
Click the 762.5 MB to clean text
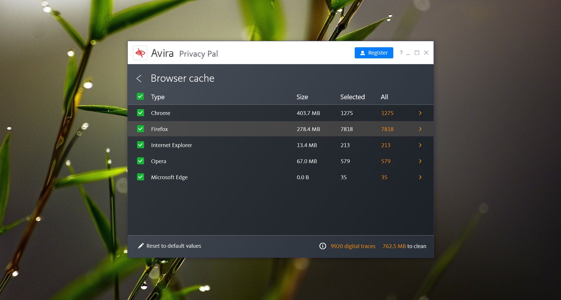pyautogui.click(x=404, y=246)
